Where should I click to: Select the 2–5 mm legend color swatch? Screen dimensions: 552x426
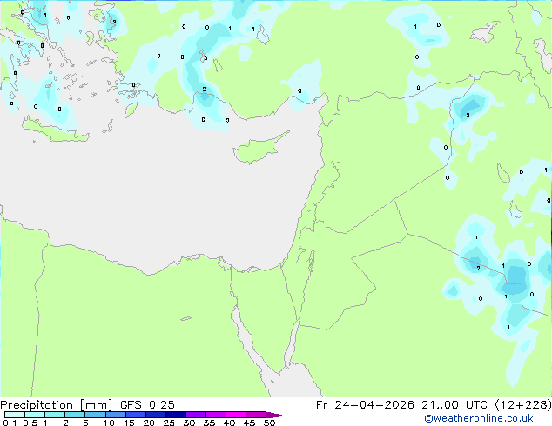[x=75, y=415]
